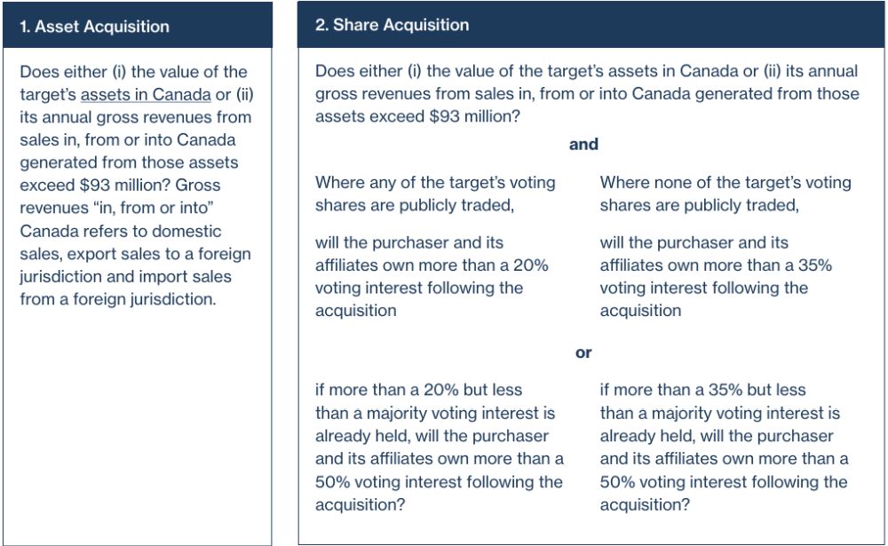
Task: Click 'sales, export sales to a foreign' line
Action: pyautogui.click(x=135, y=254)
